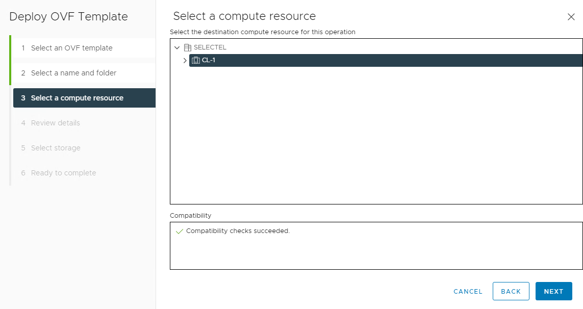Collapse the SELECTEL datacenter node
Screen dimensions: 583x309
coord(177,47)
